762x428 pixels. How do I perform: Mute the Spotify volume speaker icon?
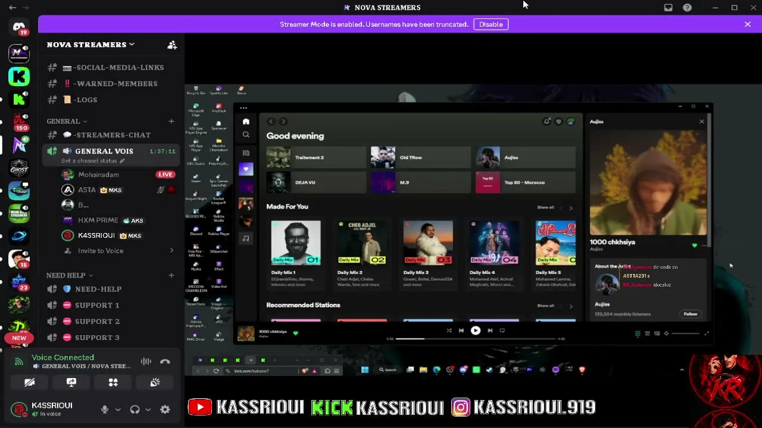tap(666, 333)
